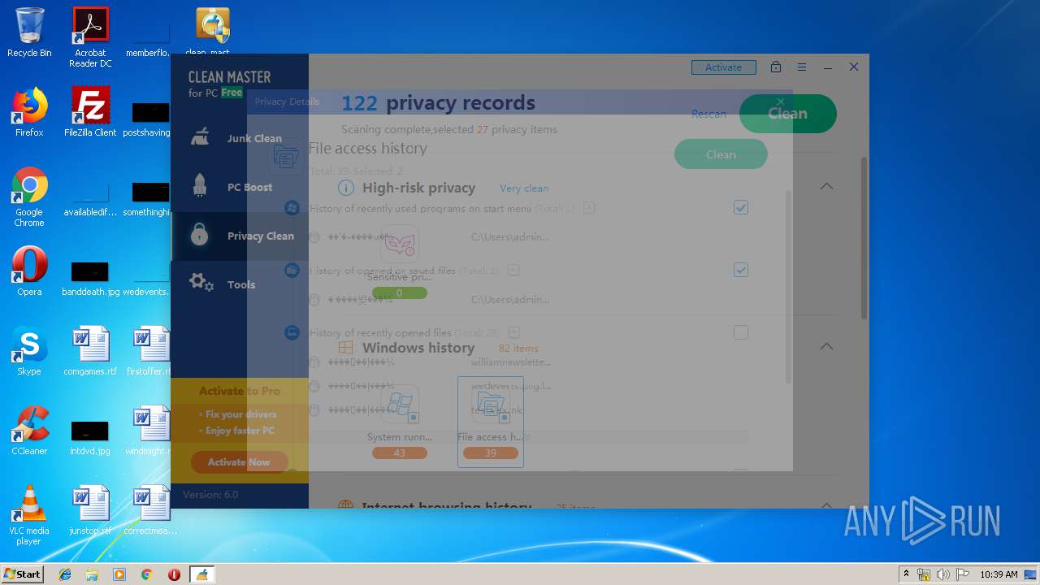Screen dimensions: 1040x585
Task: Click the taskbar clock
Action: (999, 574)
